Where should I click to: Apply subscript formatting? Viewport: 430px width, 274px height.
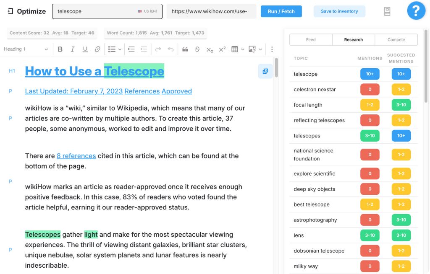tap(210, 49)
